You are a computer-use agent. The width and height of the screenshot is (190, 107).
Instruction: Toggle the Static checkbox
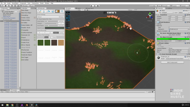[x=184, y=11]
